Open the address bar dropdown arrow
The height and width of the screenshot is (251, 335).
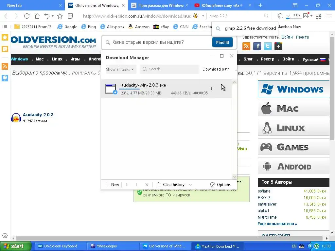(x=203, y=16)
